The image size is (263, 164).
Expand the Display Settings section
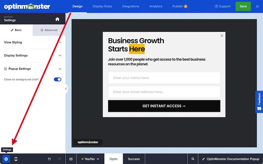coord(33,55)
